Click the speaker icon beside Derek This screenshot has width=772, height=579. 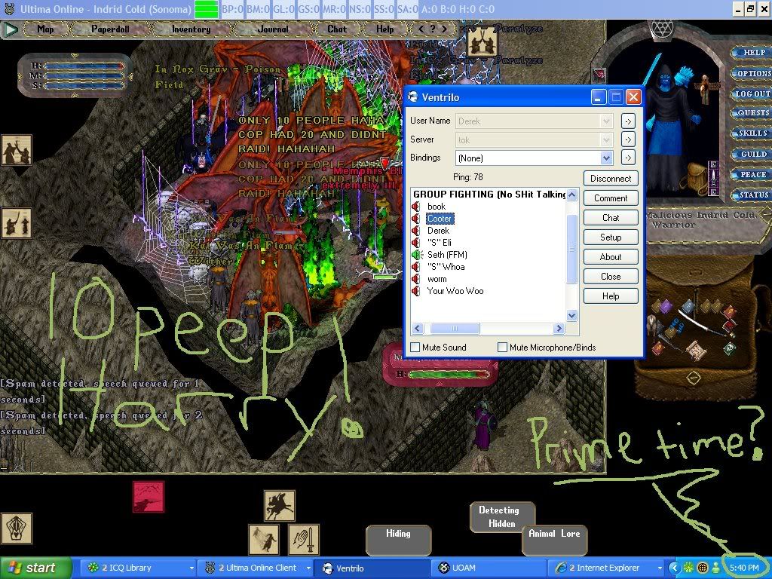click(416, 231)
